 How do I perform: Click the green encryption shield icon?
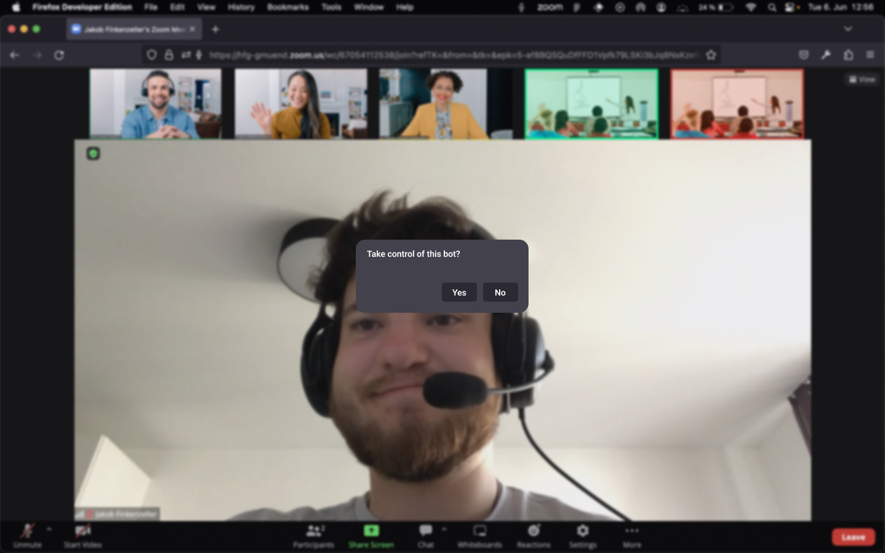point(93,154)
